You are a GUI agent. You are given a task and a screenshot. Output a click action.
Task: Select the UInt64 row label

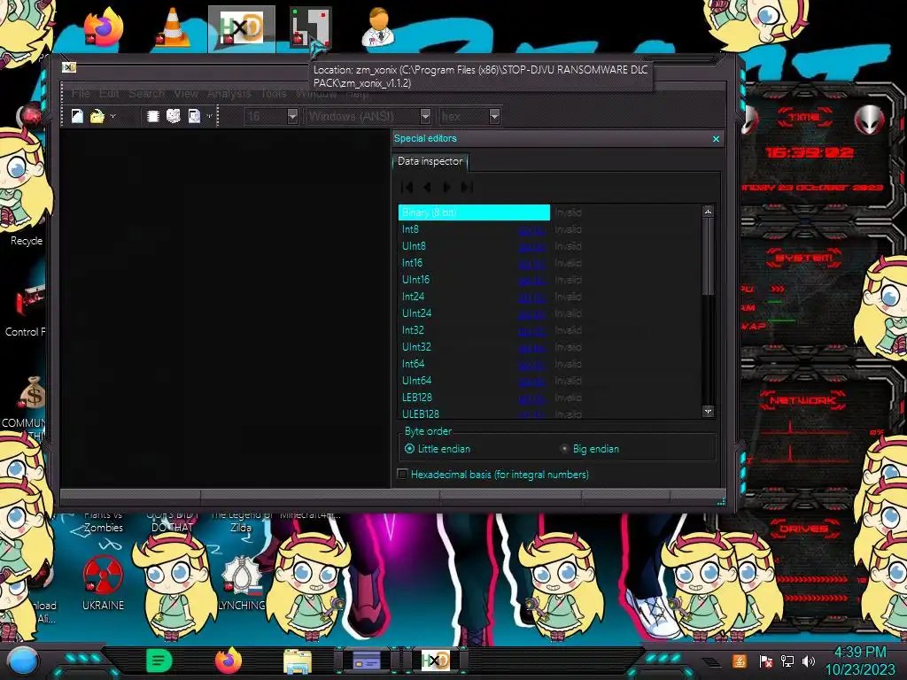click(x=416, y=381)
